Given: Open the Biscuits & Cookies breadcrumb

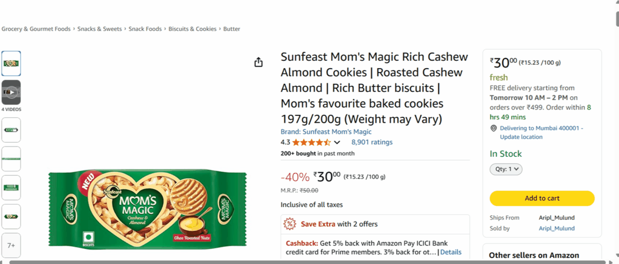Looking at the screenshot, I should click(192, 29).
